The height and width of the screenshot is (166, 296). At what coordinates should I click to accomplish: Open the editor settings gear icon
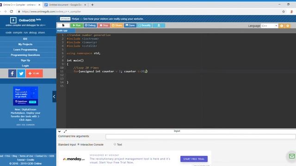tap(288, 26)
